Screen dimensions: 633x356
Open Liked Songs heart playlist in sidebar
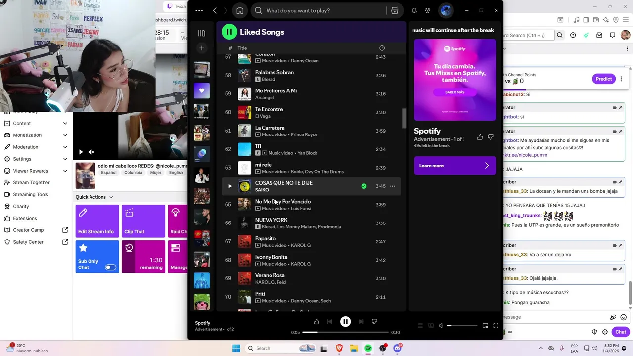[x=202, y=91]
